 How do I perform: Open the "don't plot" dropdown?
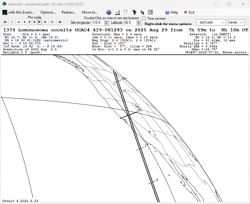click(x=211, y=22)
